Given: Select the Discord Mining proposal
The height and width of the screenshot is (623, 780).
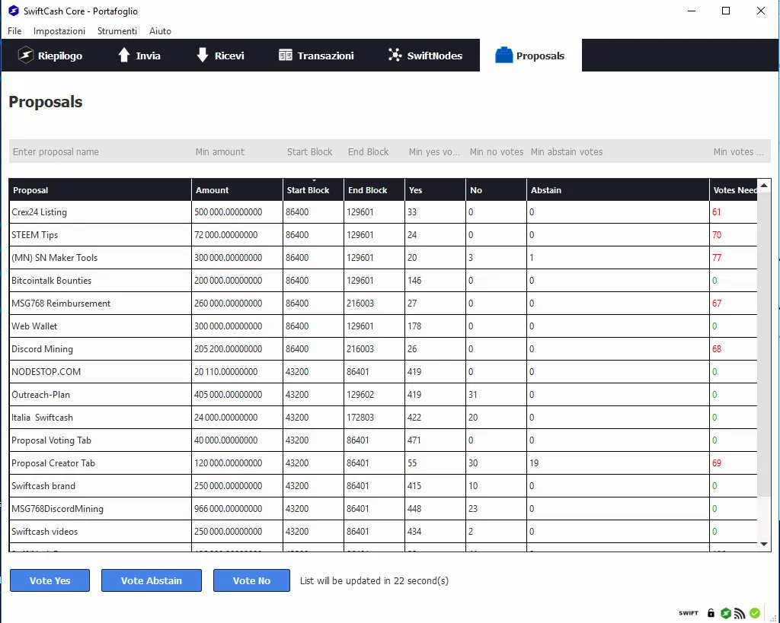Looking at the screenshot, I should point(383,349).
